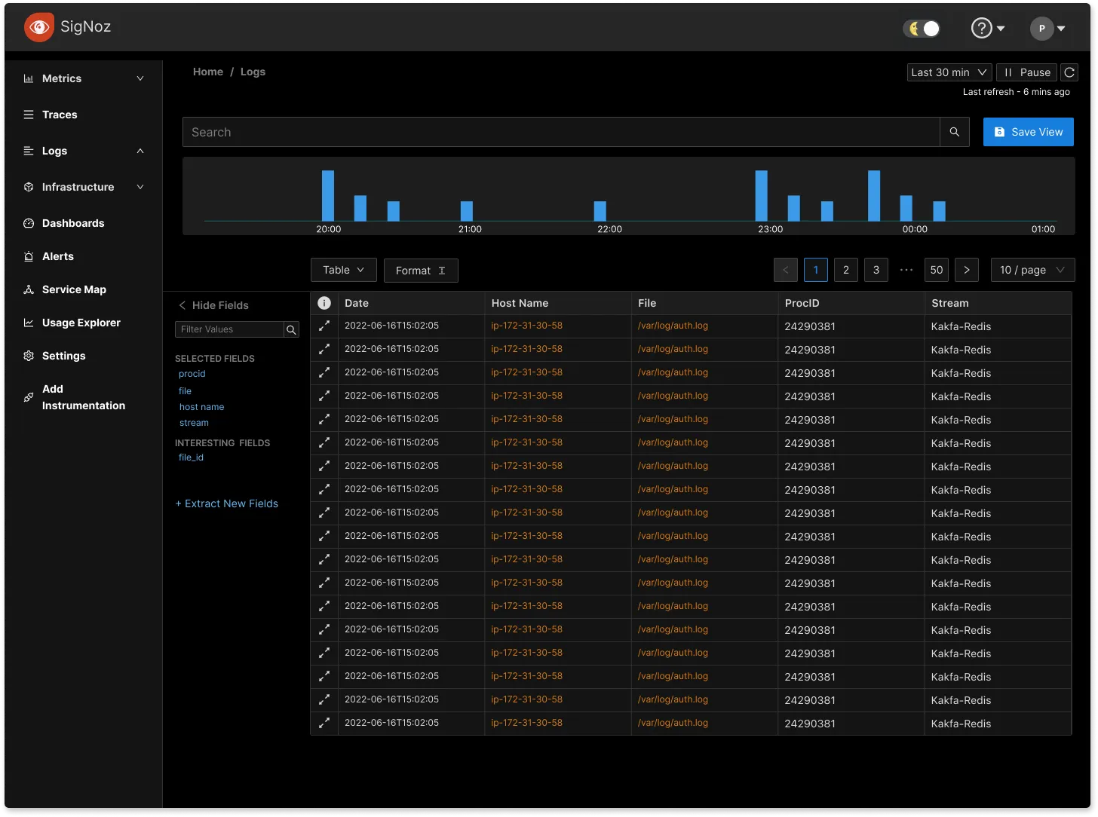Pause the live log refresh

tap(1027, 72)
